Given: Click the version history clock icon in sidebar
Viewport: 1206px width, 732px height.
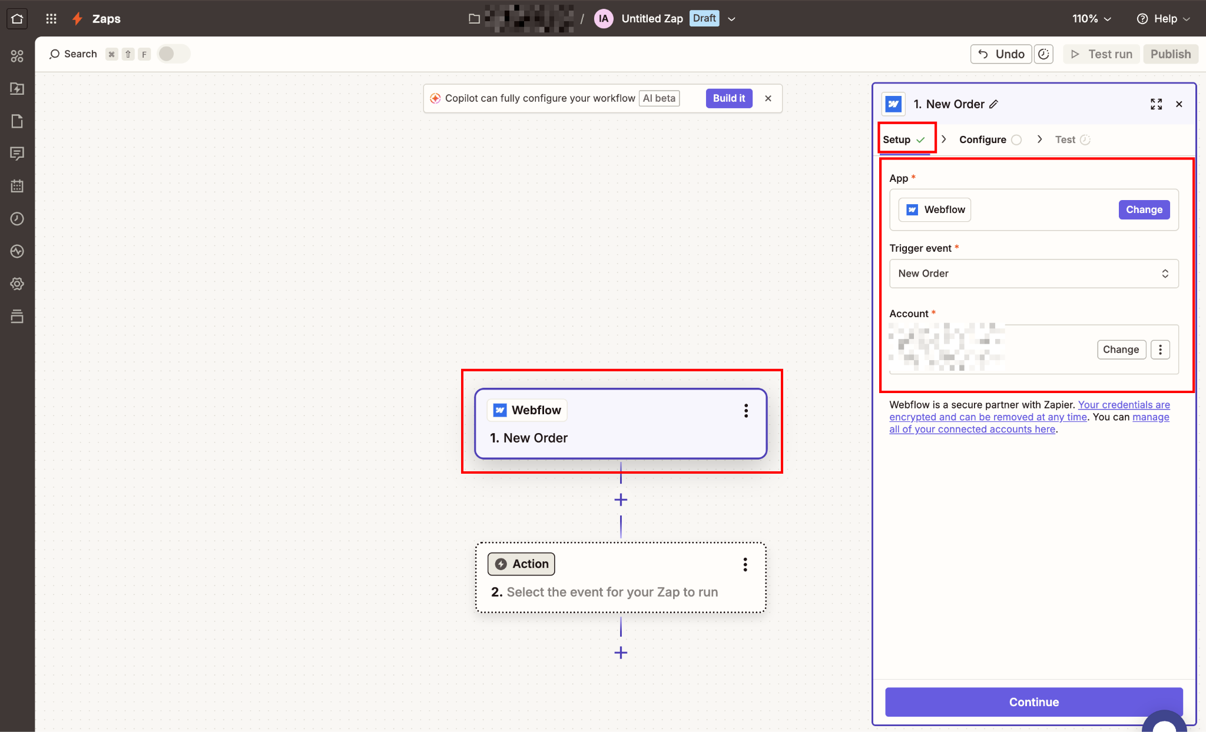Looking at the screenshot, I should click(x=17, y=219).
